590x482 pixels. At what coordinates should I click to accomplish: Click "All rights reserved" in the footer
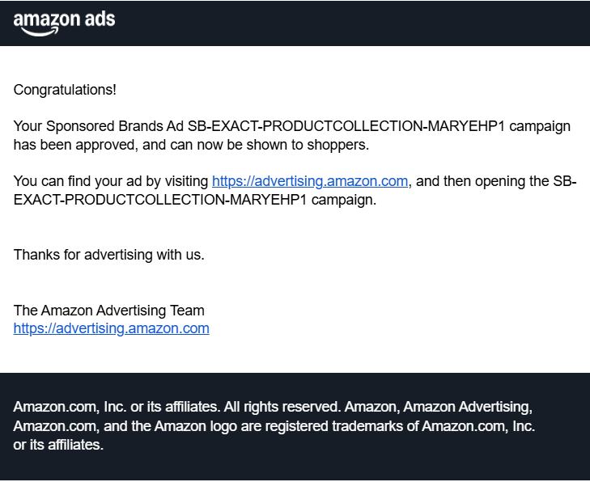(x=276, y=406)
